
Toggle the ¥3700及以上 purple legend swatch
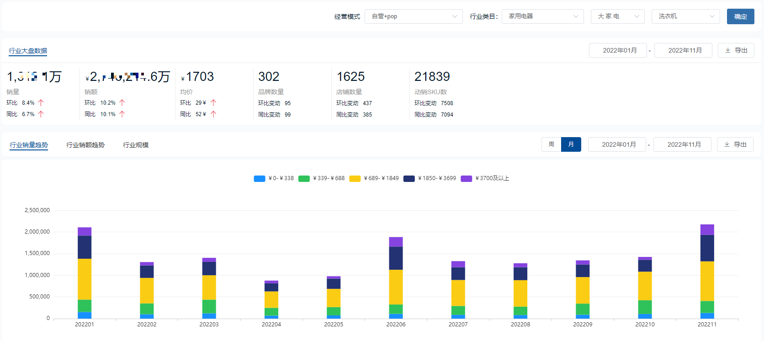click(x=467, y=179)
